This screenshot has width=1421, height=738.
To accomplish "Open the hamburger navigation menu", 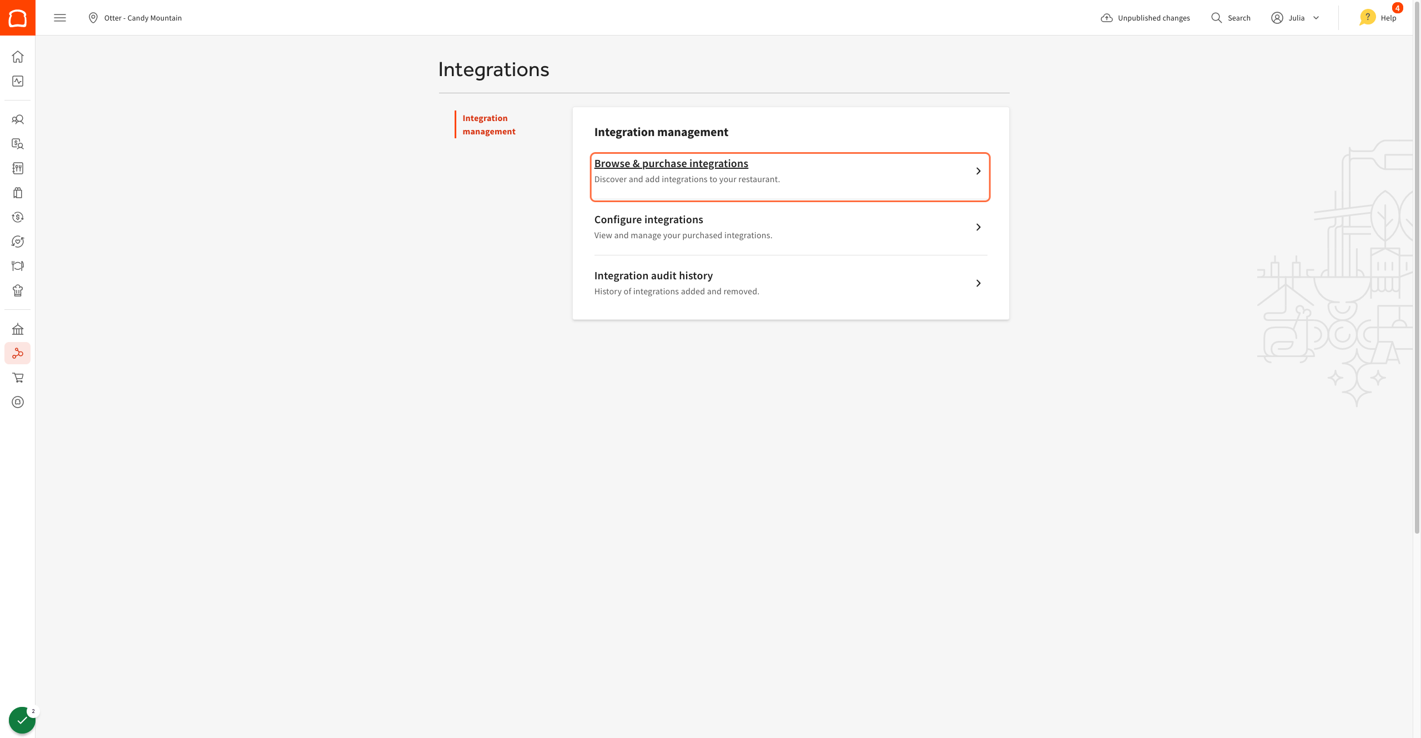I will point(60,18).
